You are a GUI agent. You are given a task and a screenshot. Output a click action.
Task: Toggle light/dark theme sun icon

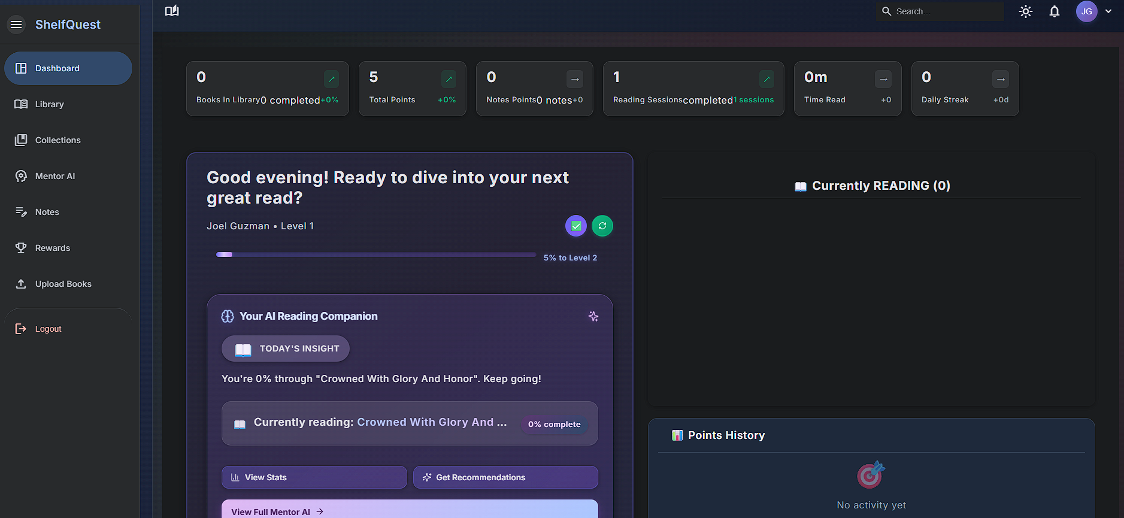[x=1026, y=11]
